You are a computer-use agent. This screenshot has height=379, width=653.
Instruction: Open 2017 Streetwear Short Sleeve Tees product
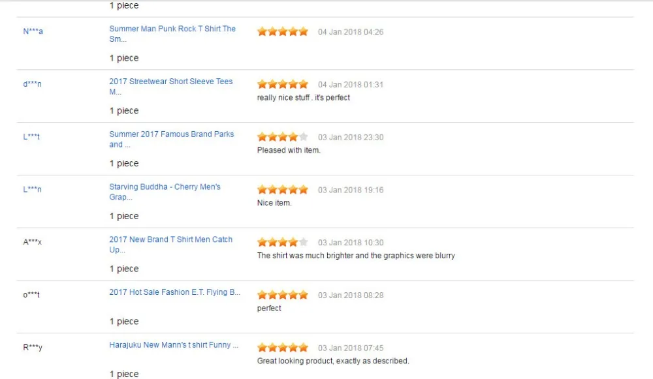(x=170, y=87)
